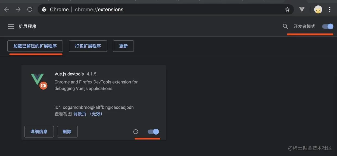The image size is (337, 156).
Task: Click the 开发者模式 label text
Action: coord(304,26)
